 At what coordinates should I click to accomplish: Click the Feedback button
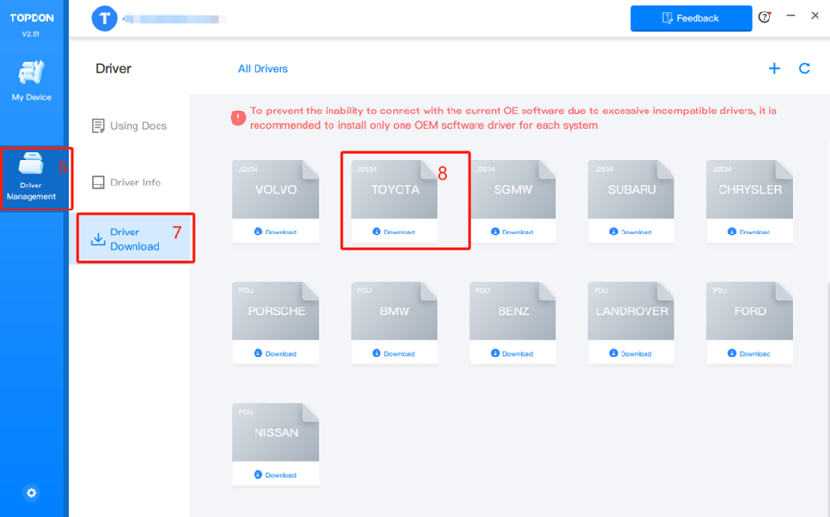click(691, 18)
